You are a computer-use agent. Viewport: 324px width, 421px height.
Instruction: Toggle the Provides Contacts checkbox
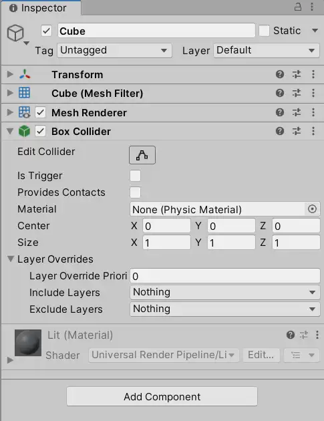135,192
